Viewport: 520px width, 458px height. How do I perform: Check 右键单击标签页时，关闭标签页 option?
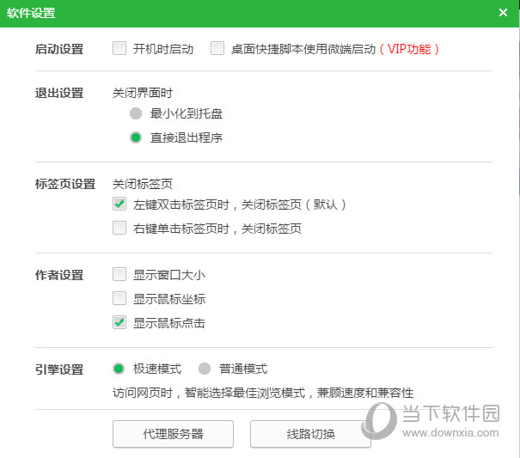(119, 228)
